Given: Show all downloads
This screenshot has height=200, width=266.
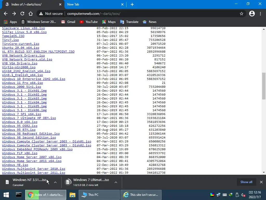Looking at the screenshot, I should pyautogui.click(x=246, y=182).
